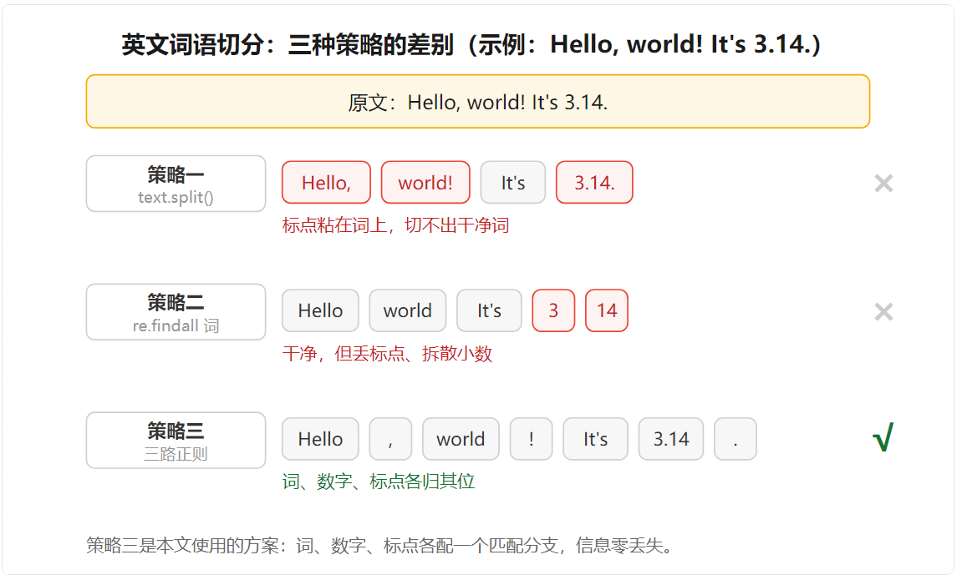
Task: Click the "world" chip in the 策略二 row
Action: (x=408, y=310)
